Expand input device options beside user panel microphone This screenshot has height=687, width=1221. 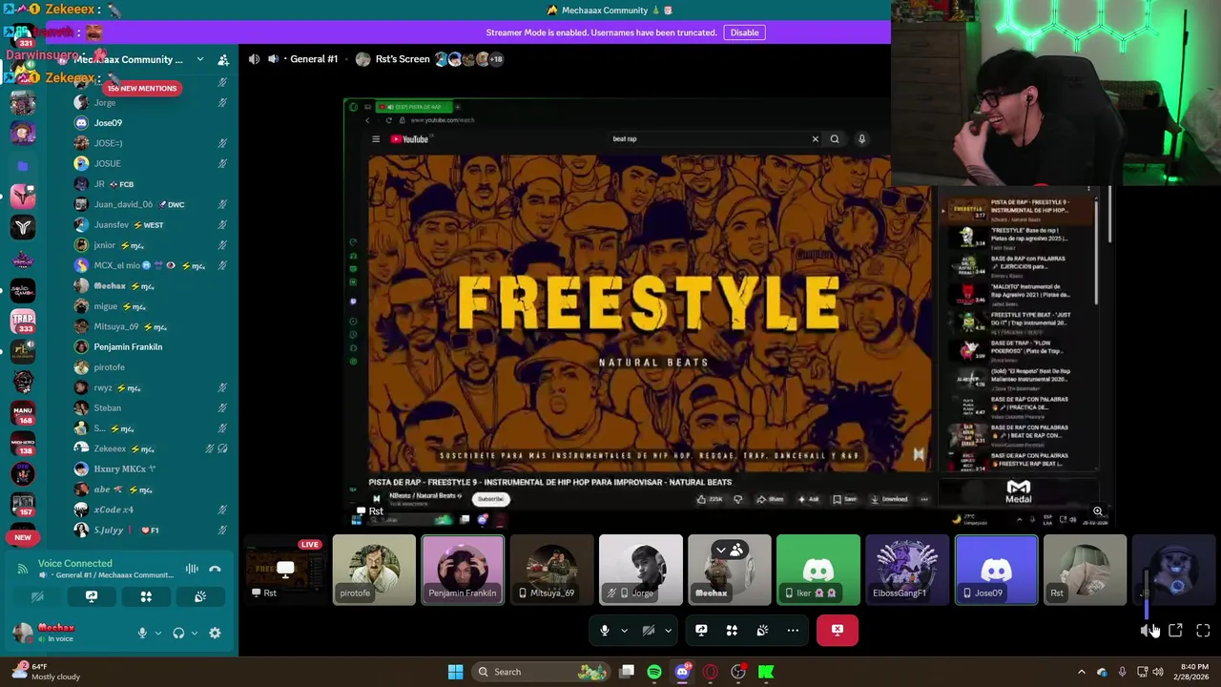(158, 633)
